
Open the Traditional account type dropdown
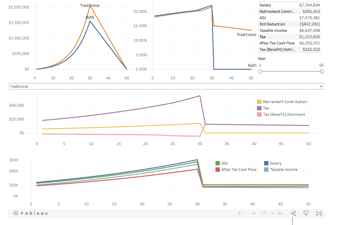166,86
